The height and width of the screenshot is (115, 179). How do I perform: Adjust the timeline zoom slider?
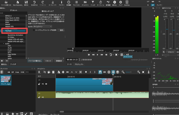coord(131,72)
